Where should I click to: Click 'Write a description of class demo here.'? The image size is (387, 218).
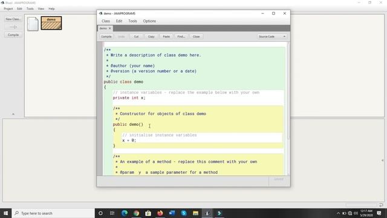point(156,55)
